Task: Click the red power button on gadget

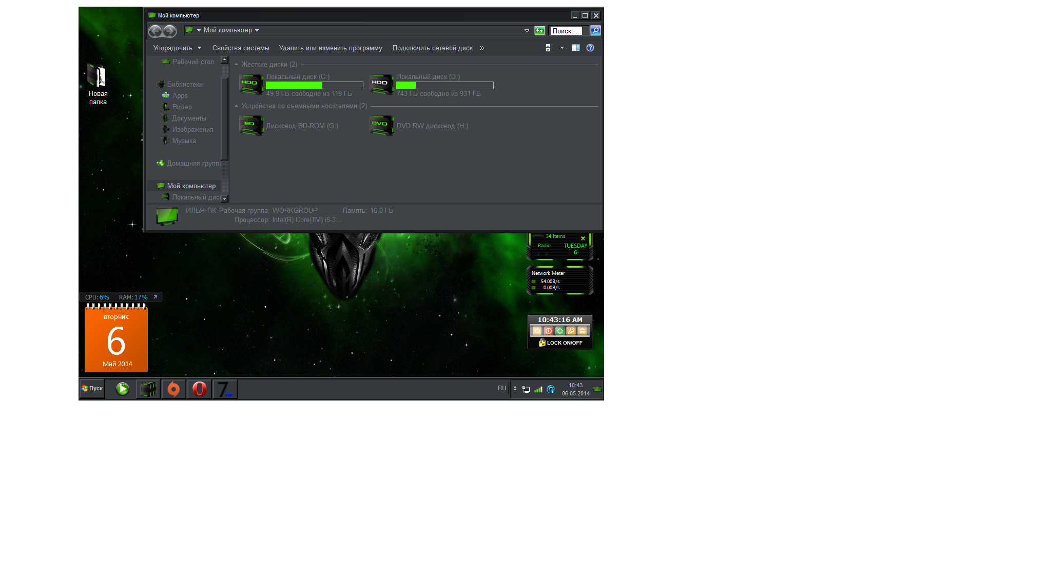Action: click(x=548, y=331)
